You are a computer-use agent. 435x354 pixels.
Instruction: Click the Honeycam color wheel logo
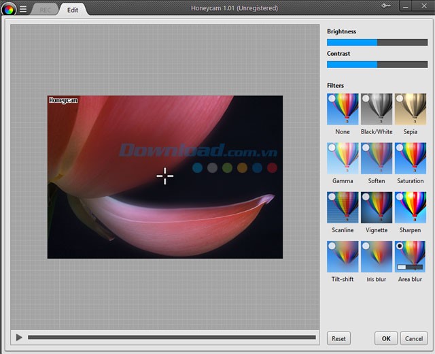click(9, 9)
